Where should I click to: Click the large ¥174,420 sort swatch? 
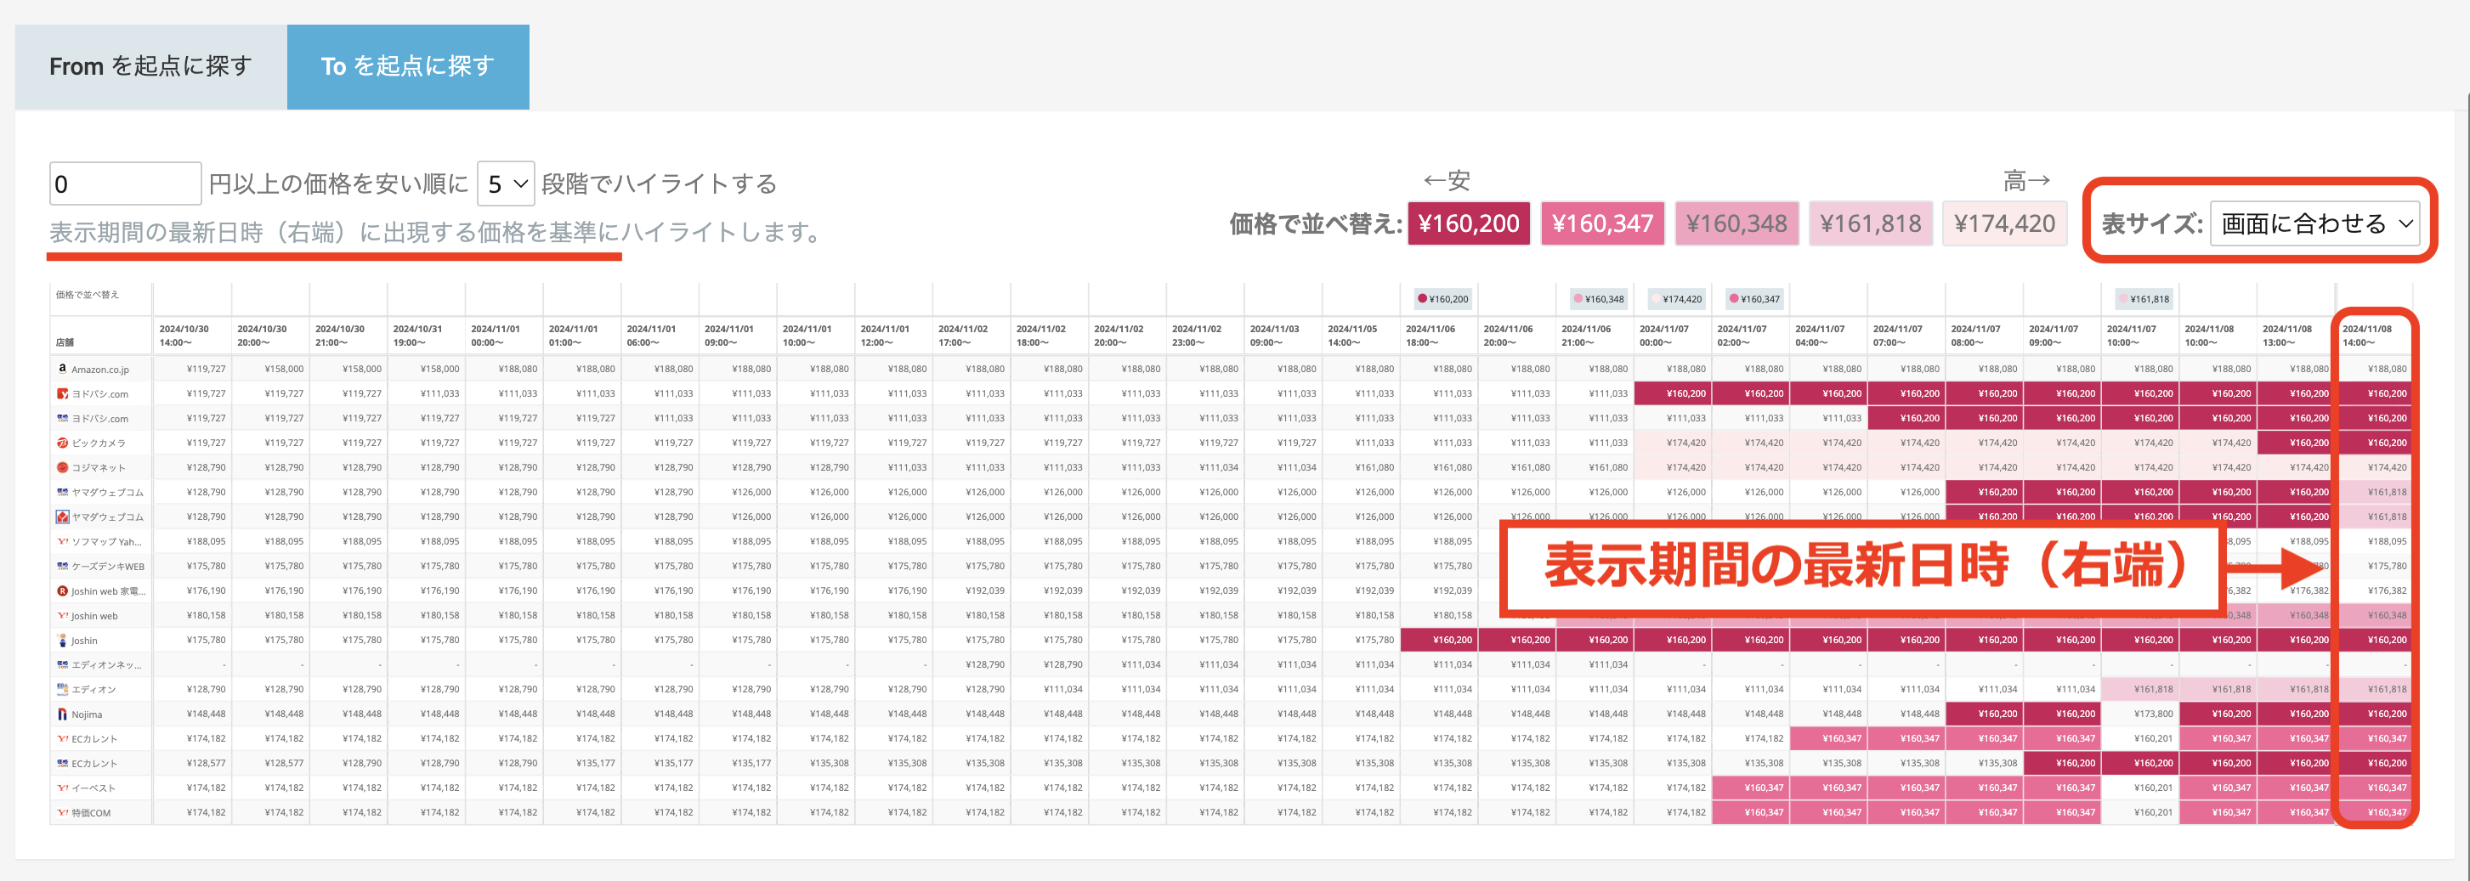2004,224
